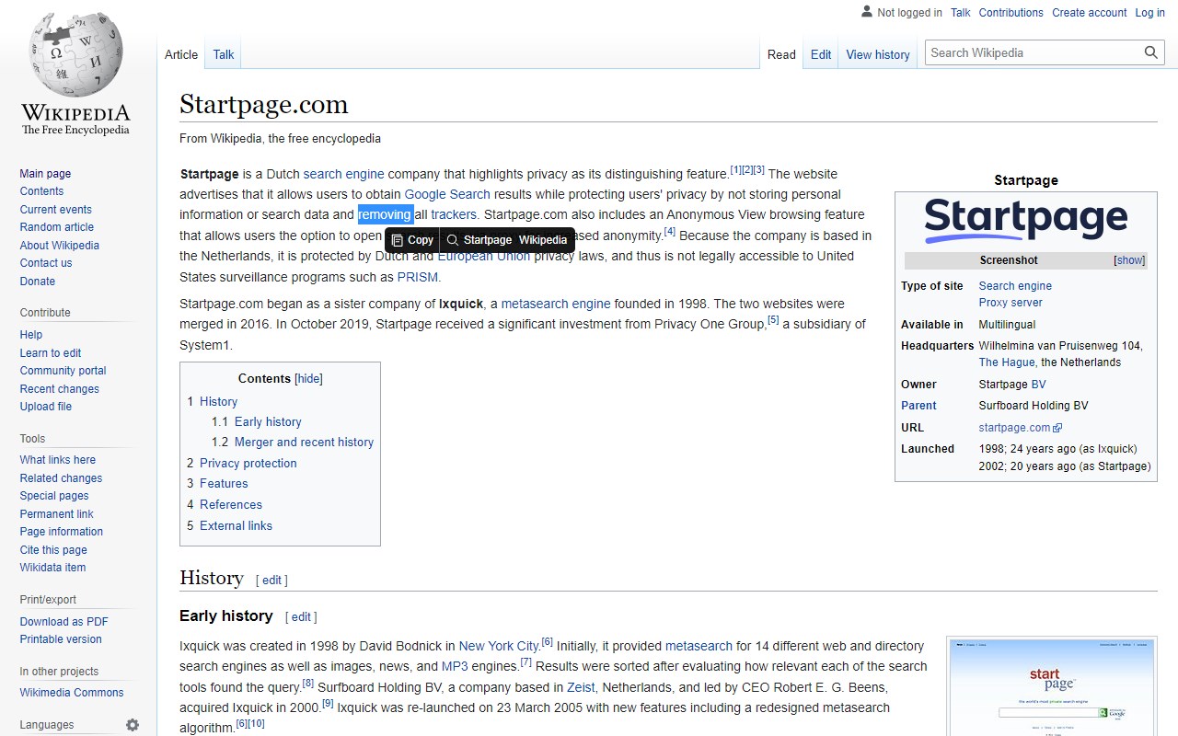Viewport: 1178px width, 736px height.
Task: Jump to External links section
Action: click(236, 526)
